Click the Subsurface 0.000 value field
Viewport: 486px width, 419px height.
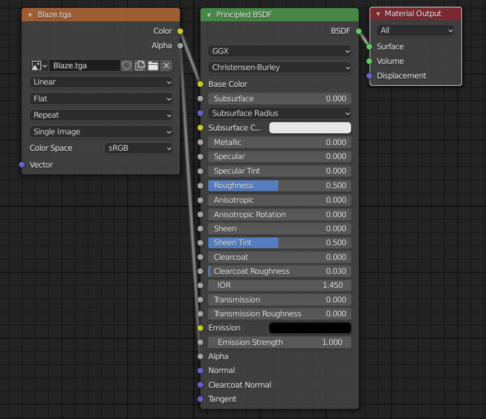[x=280, y=99]
